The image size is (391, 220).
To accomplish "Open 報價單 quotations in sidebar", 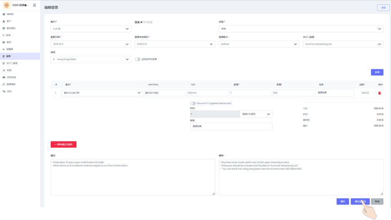I will pyautogui.click(x=10, y=49).
